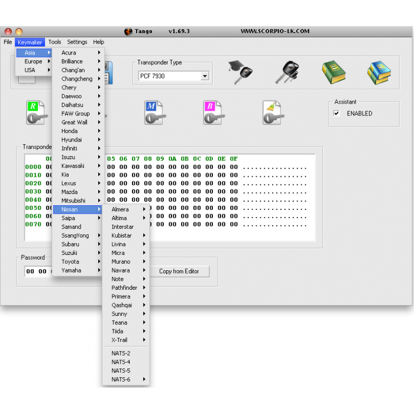Select Kubistar in the Nissan submenu
This screenshot has height=414, width=414.
(126, 236)
